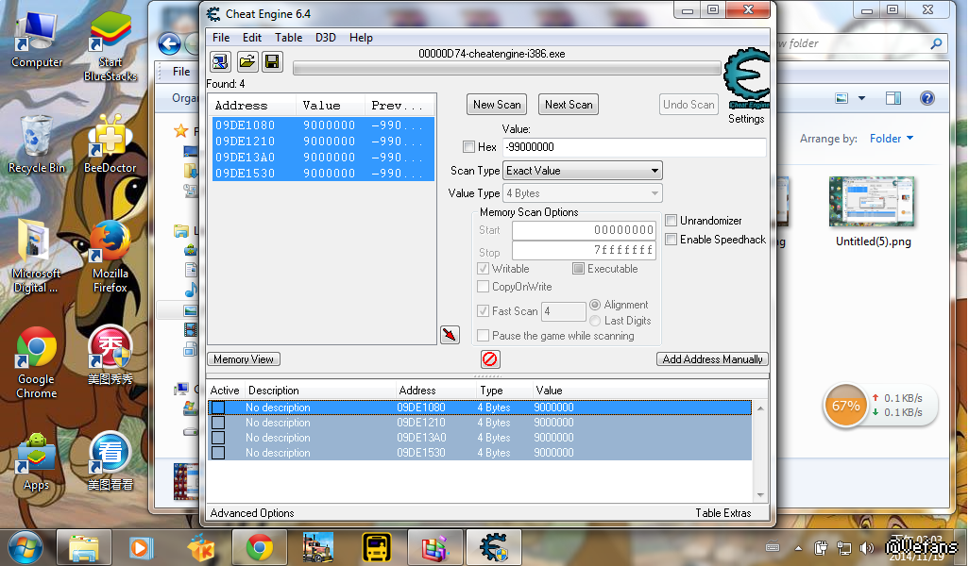The height and width of the screenshot is (566, 969).
Task: Click the Windows Start orb
Action: point(25,547)
